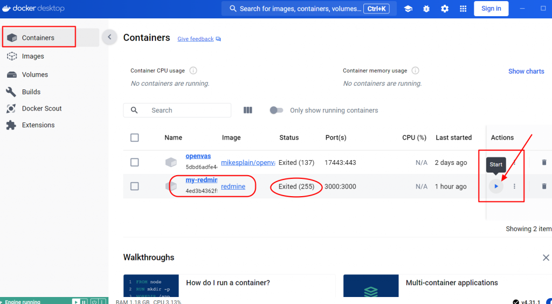
Task: Open the mikesplain/openvas image link
Action: point(248,163)
